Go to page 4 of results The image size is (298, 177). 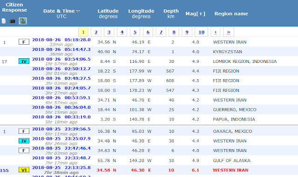tap(122, 32)
